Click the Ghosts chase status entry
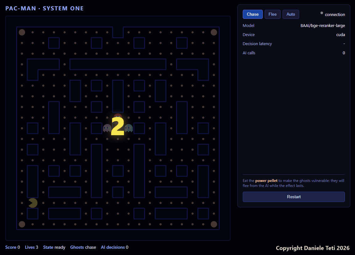 click(83, 247)
